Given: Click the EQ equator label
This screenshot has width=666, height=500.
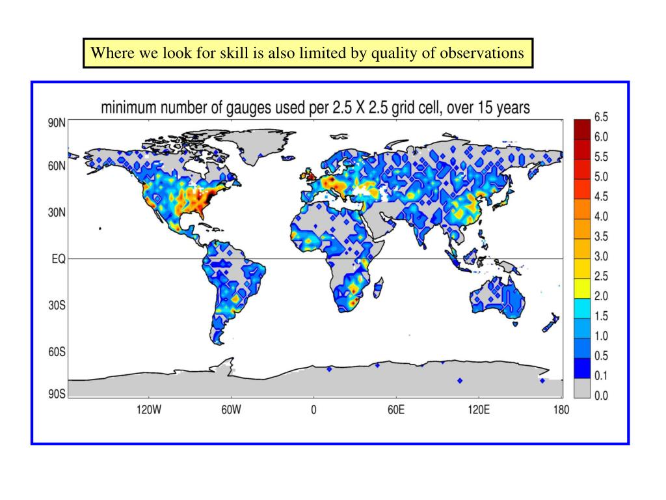Looking at the screenshot, I should point(59,258).
